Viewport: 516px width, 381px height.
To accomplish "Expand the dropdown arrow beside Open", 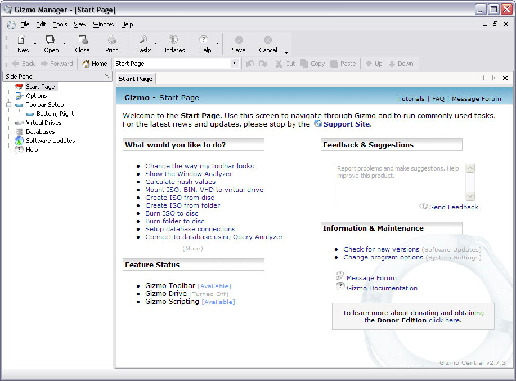I will click(x=65, y=43).
